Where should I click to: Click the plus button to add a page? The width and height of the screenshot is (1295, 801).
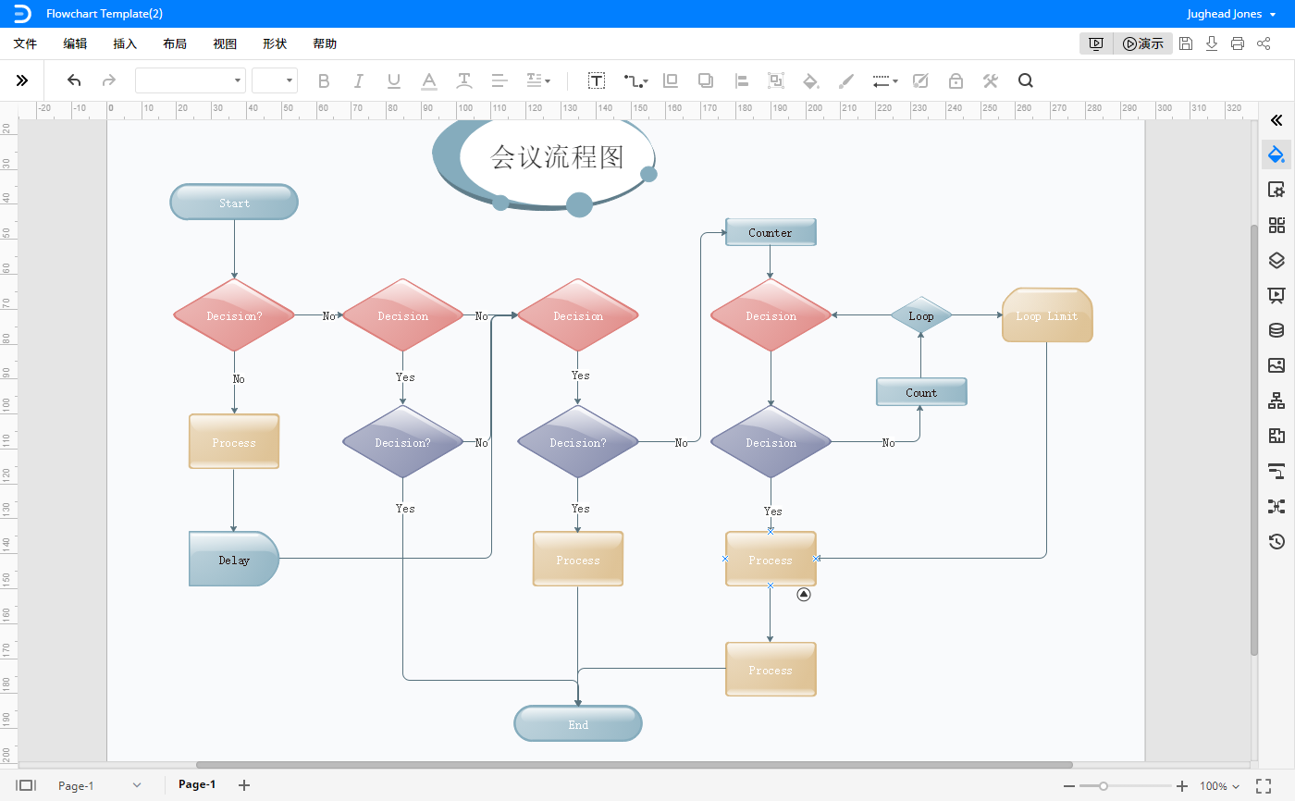244,785
